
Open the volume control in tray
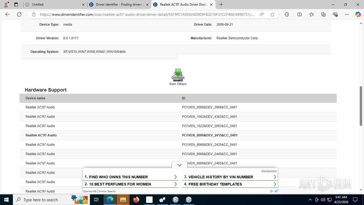(323, 200)
